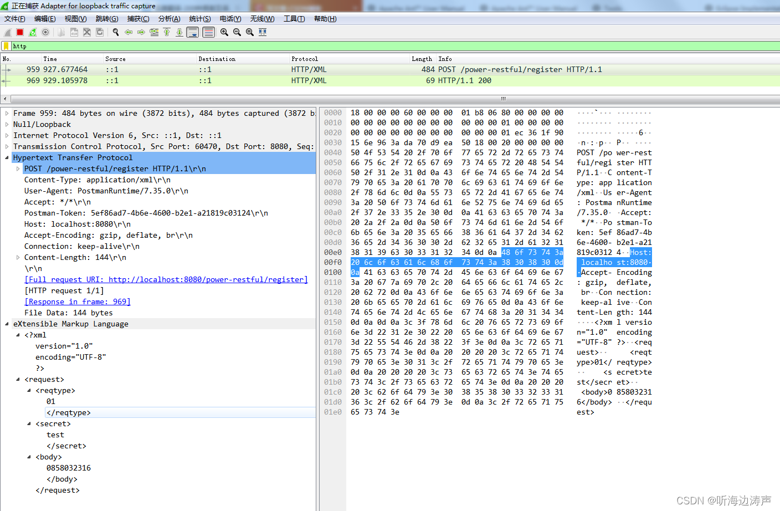
Task: Collapse the Hypertext Transfer Protocol node
Action: tap(6, 157)
